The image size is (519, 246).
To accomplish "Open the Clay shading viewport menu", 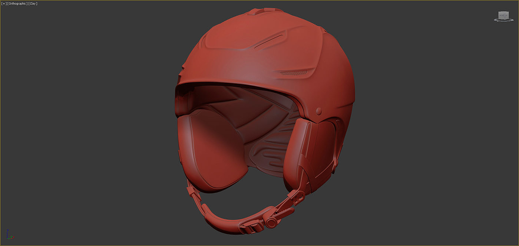I will 33,3.
